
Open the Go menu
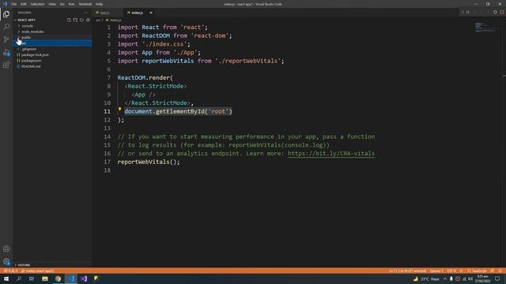click(x=62, y=4)
